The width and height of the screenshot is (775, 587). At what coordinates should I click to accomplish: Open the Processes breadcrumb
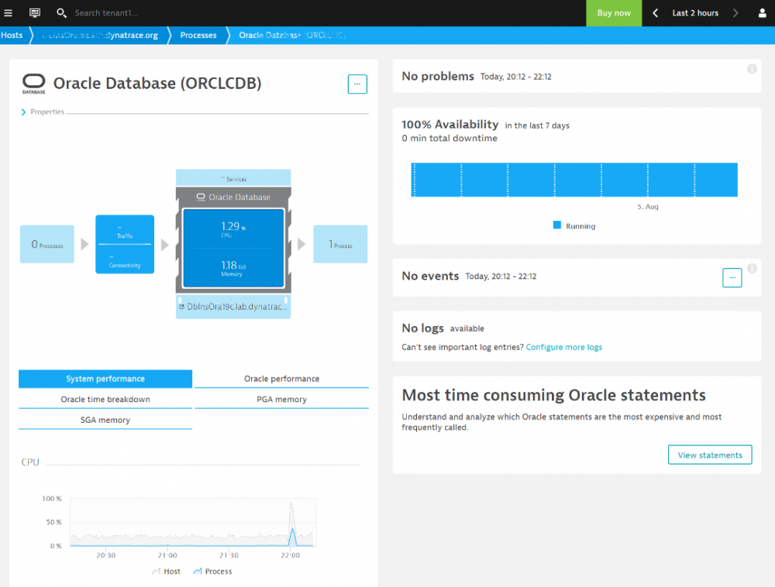pyautogui.click(x=198, y=35)
